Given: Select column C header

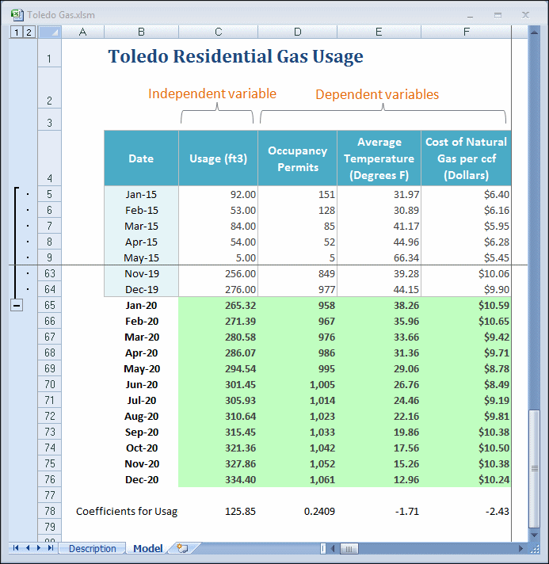Looking at the screenshot, I should click(219, 32).
